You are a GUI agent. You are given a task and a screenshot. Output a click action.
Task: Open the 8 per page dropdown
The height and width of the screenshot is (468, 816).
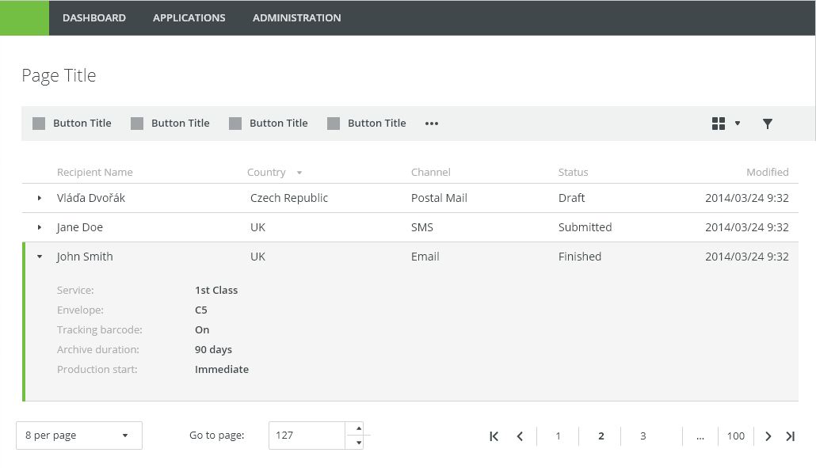(79, 436)
